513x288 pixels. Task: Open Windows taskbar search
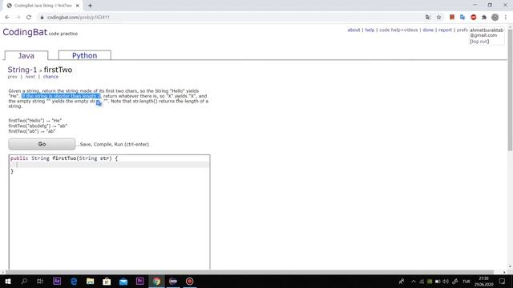tap(24, 281)
